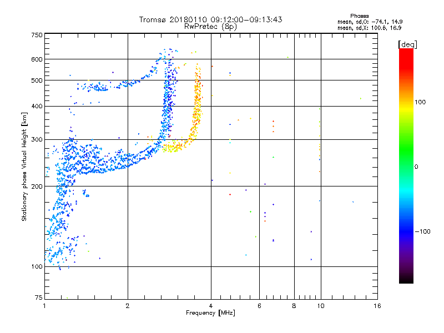Image resolution: width=444 pixels, height=333 pixels.
Task: Click the x-axis '2' tick label
Action: [x=128, y=306]
